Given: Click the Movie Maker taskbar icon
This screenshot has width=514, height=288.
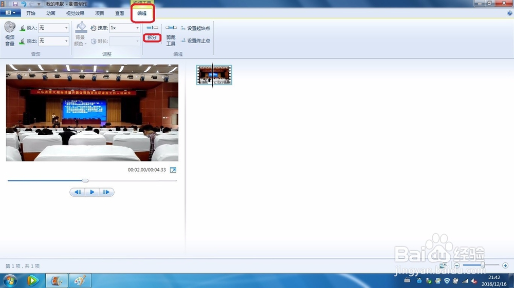Looking at the screenshot, I should point(57,280).
